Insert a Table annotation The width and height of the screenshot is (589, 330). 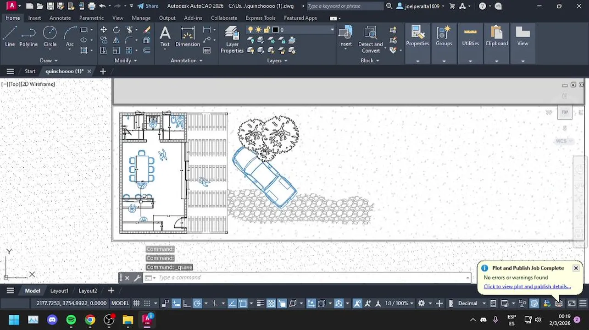[x=207, y=50]
